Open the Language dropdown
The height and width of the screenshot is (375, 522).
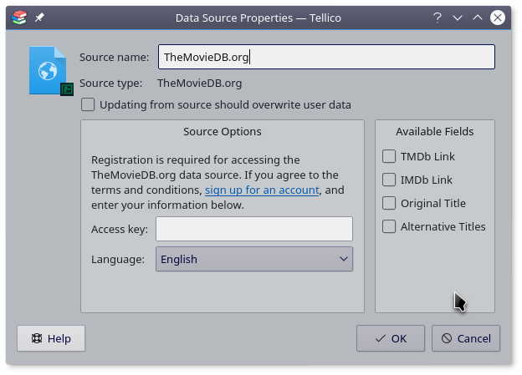point(254,259)
